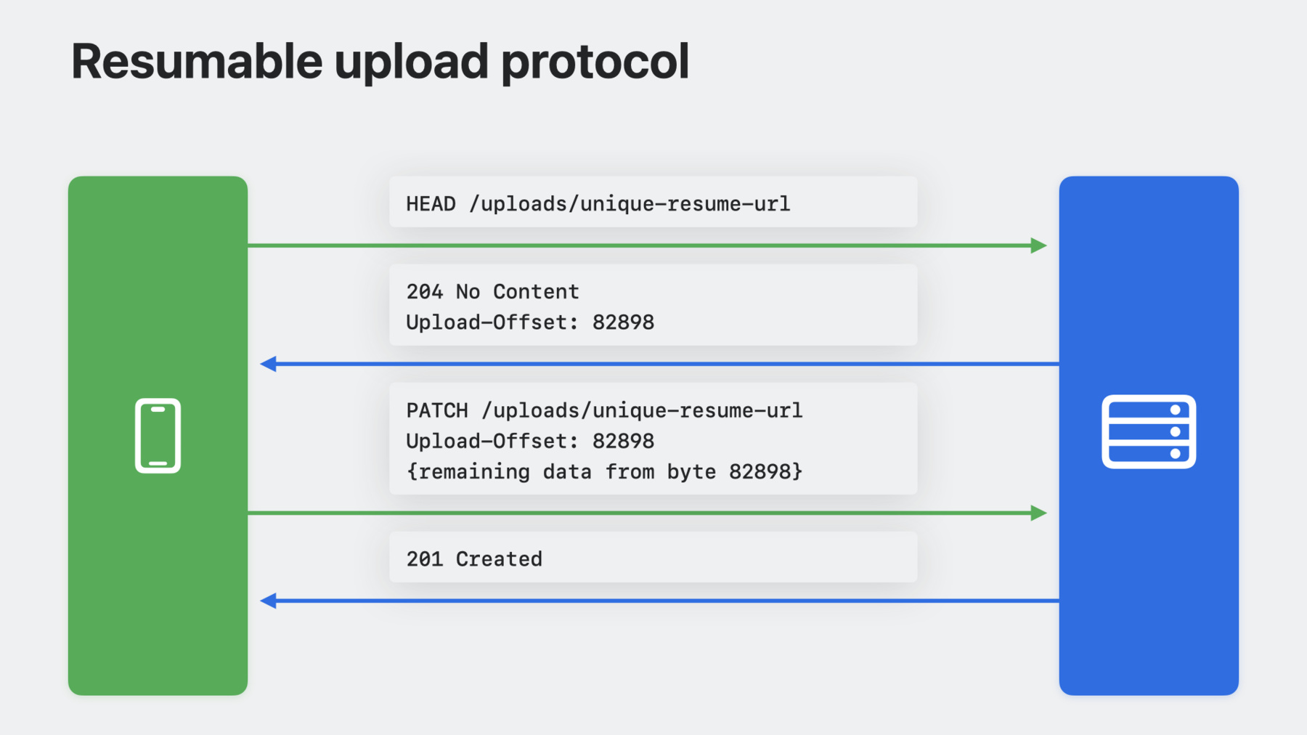Click the lower green arrowhead pointing to server
Image resolution: width=1307 pixels, height=735 pixels.
1039,513
